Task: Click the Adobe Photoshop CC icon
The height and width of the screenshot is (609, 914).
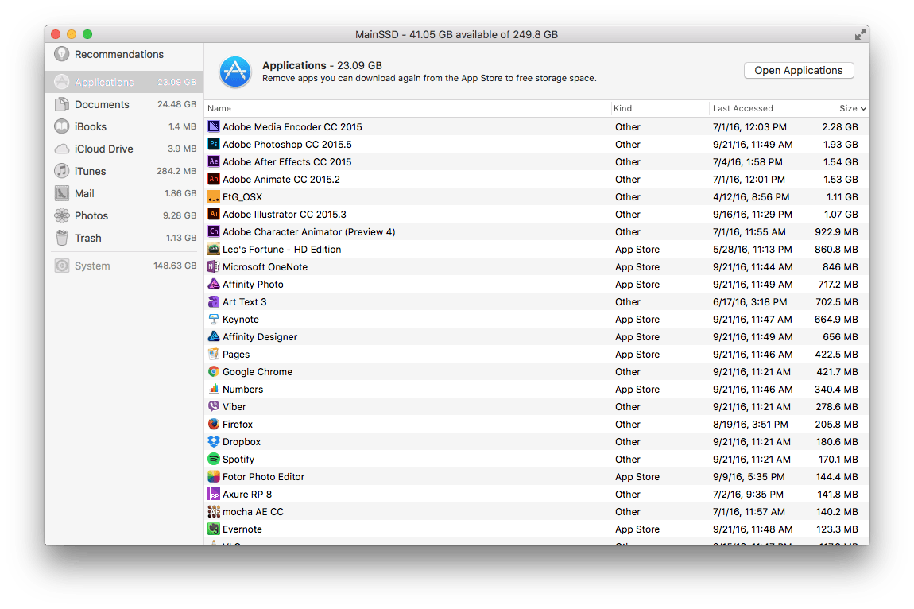Action: point(213,144)
